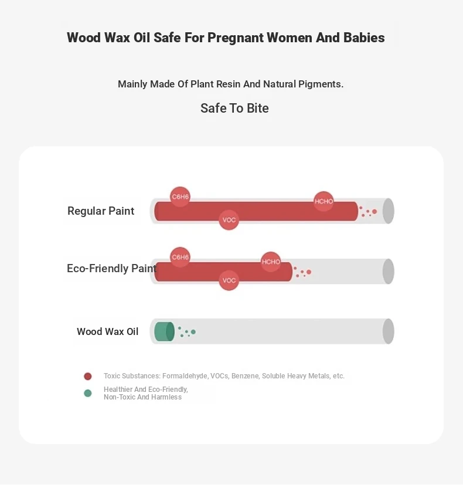Click the green Wood Wax Oil bar

164,331
